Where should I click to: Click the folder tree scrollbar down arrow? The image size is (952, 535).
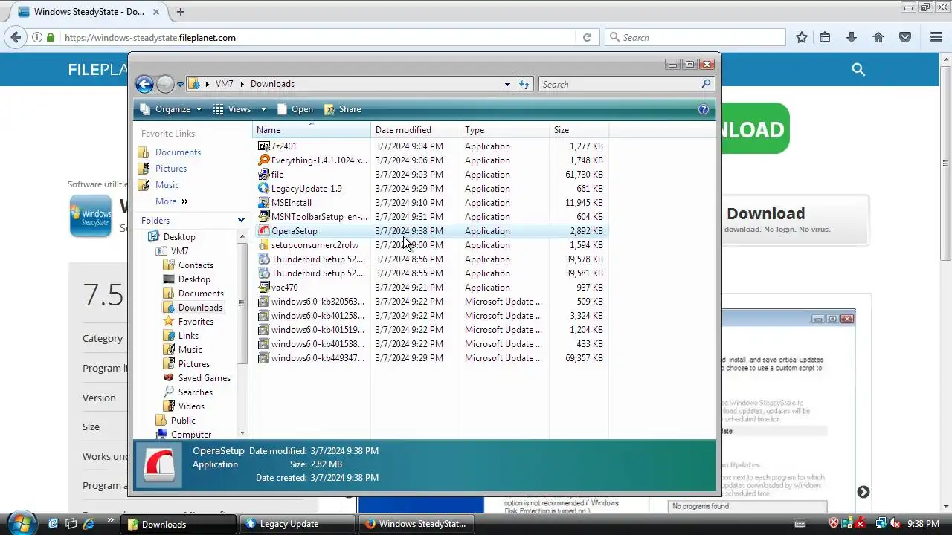click(242, 433)
